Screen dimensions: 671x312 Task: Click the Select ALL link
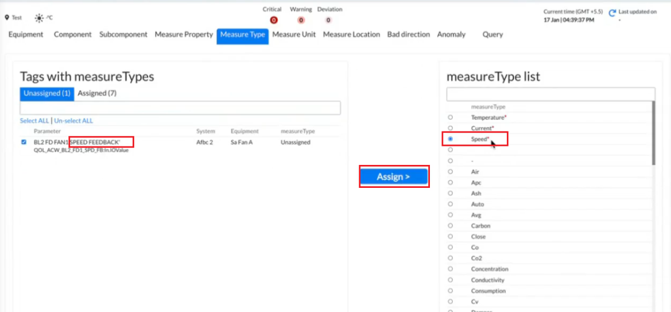[34, 121]
